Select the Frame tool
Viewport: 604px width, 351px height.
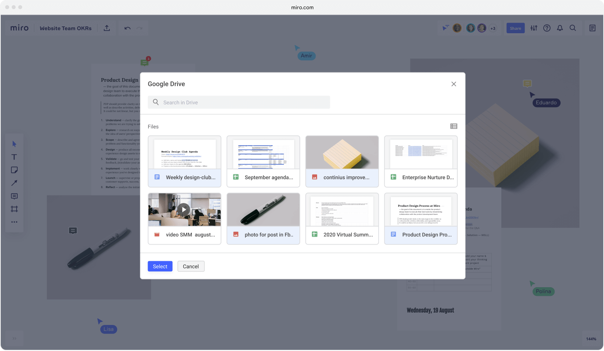pyautogui.click(x=14, y=209)
